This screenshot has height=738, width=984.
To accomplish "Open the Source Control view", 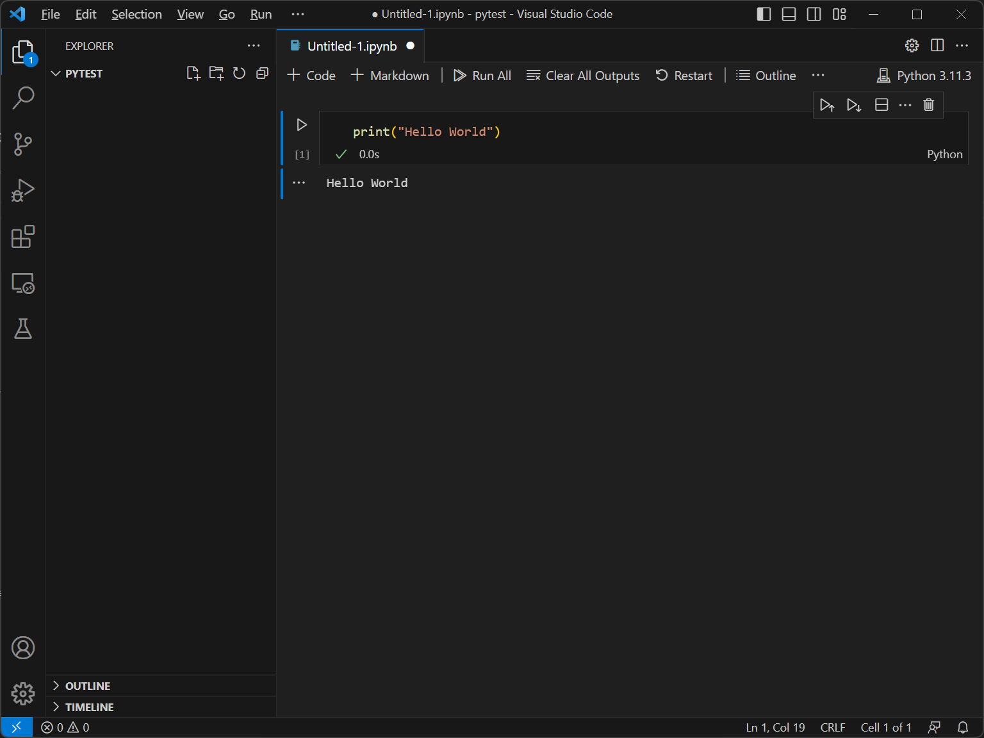I will click(x=23, y=144).
